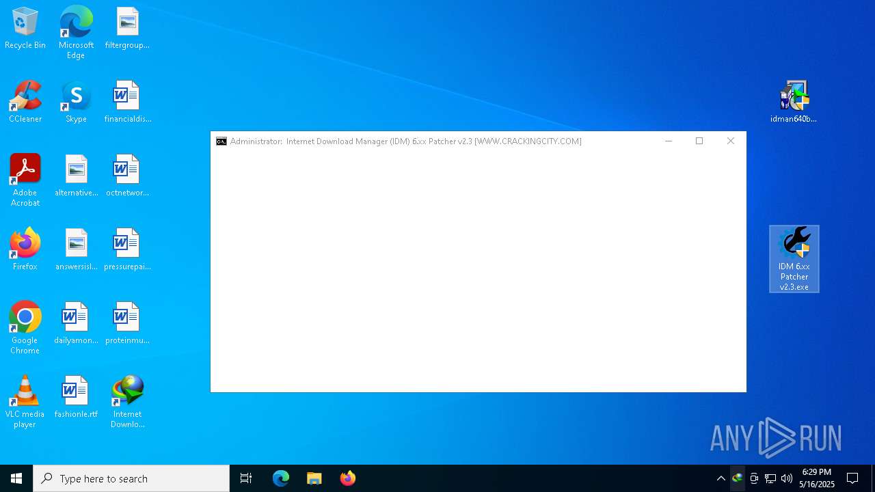
Task: Select the alternative image file icon
Action: pyautogui.click(x=76, y=176)
